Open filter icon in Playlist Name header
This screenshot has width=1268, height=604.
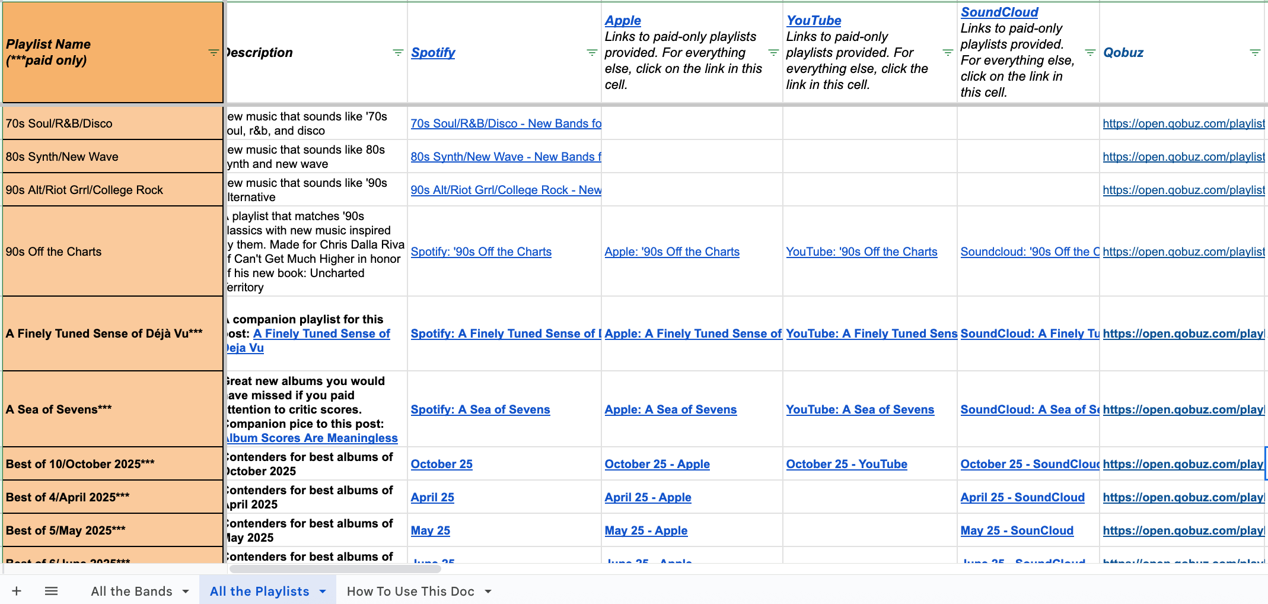point(214,52)
